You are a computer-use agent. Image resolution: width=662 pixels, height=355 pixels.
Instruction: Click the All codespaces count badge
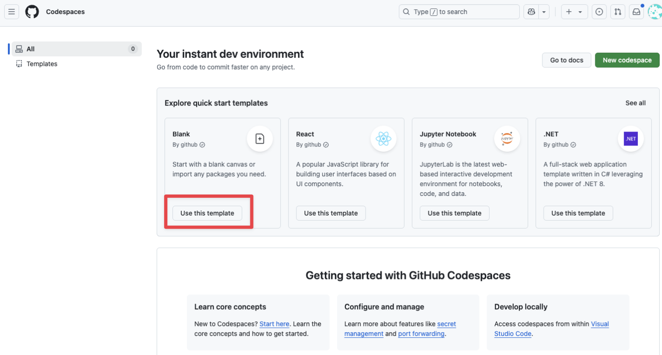[x=133, y=49]
